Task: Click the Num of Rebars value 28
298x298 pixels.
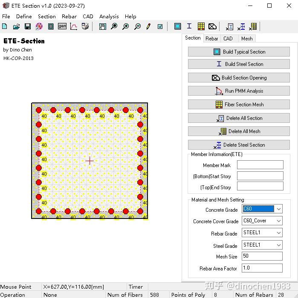Action: point(281,295)
